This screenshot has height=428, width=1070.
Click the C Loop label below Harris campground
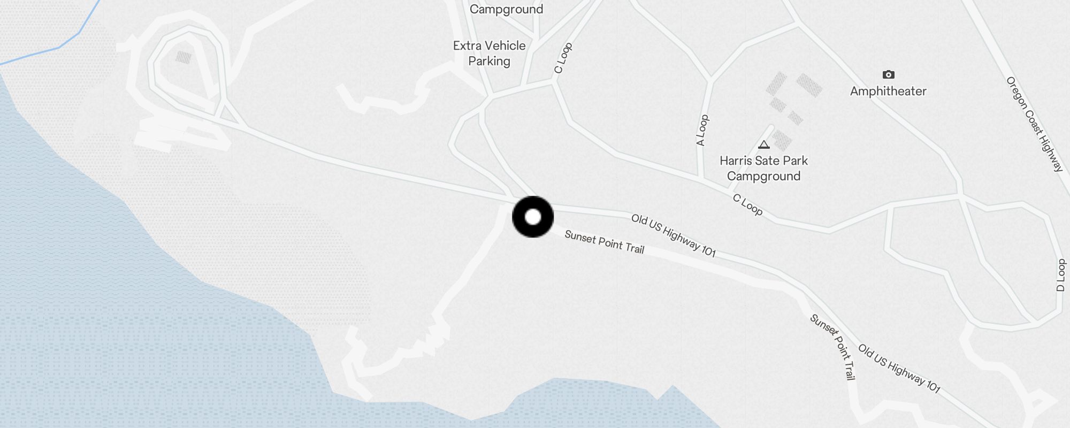click(x=747, y=205)
